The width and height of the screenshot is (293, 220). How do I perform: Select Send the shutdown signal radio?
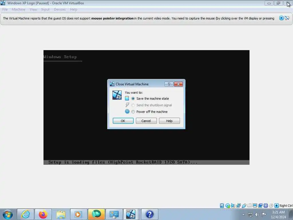[x=133, y=105]
